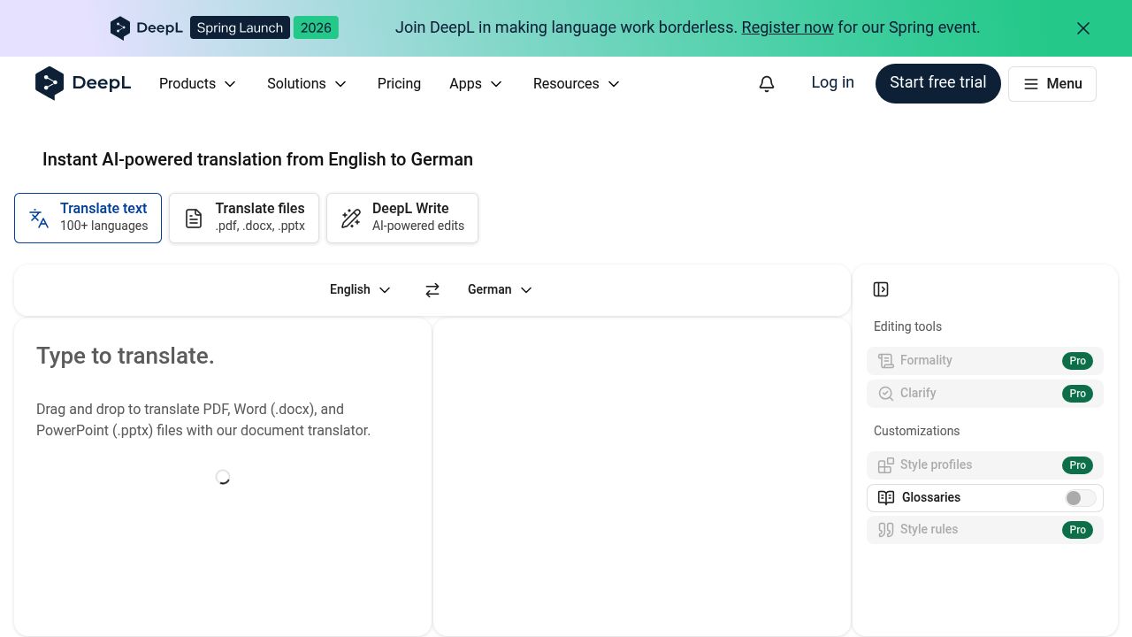1132x637 pixels.
Task: Open the Formality editing tool
Action: [x=985, y=360]
